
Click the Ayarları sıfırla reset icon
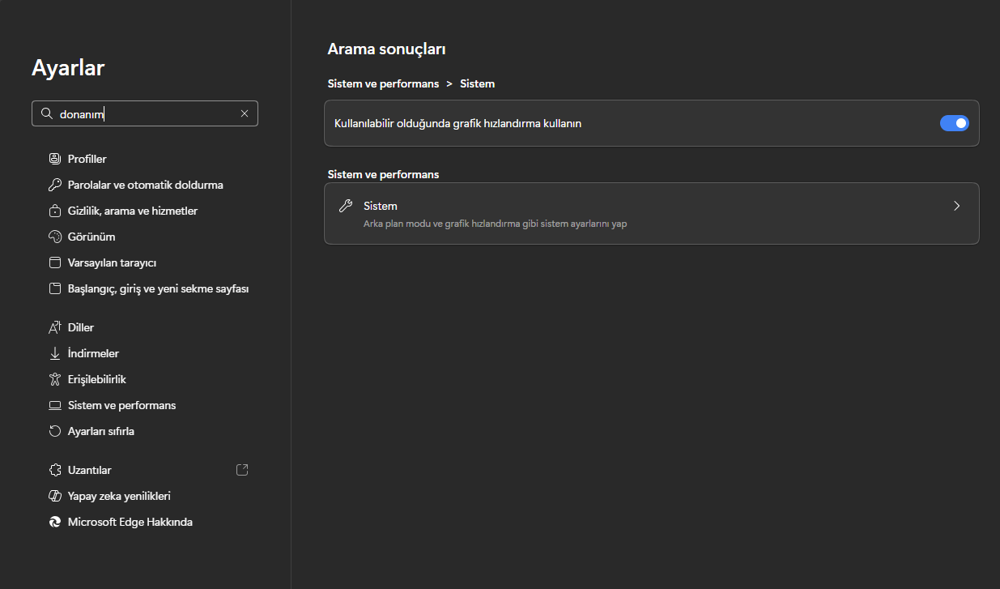point(55,431)
